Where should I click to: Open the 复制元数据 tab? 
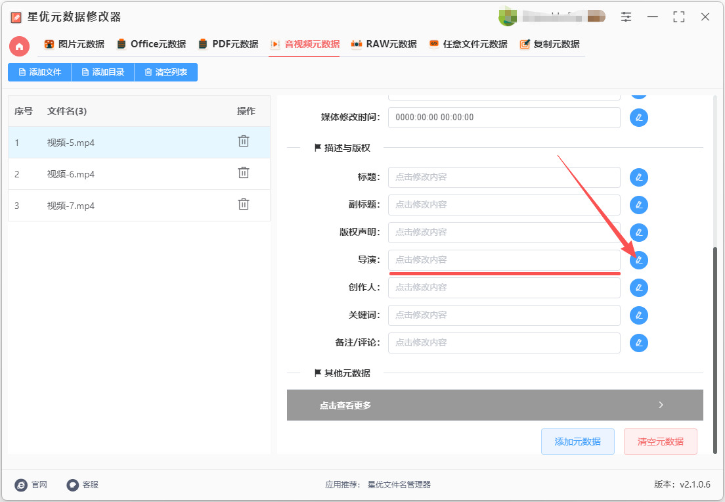550,45
